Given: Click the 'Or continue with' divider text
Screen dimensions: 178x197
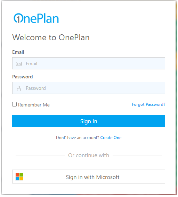Looking at the screenshot, I should [x=89, y=155].
